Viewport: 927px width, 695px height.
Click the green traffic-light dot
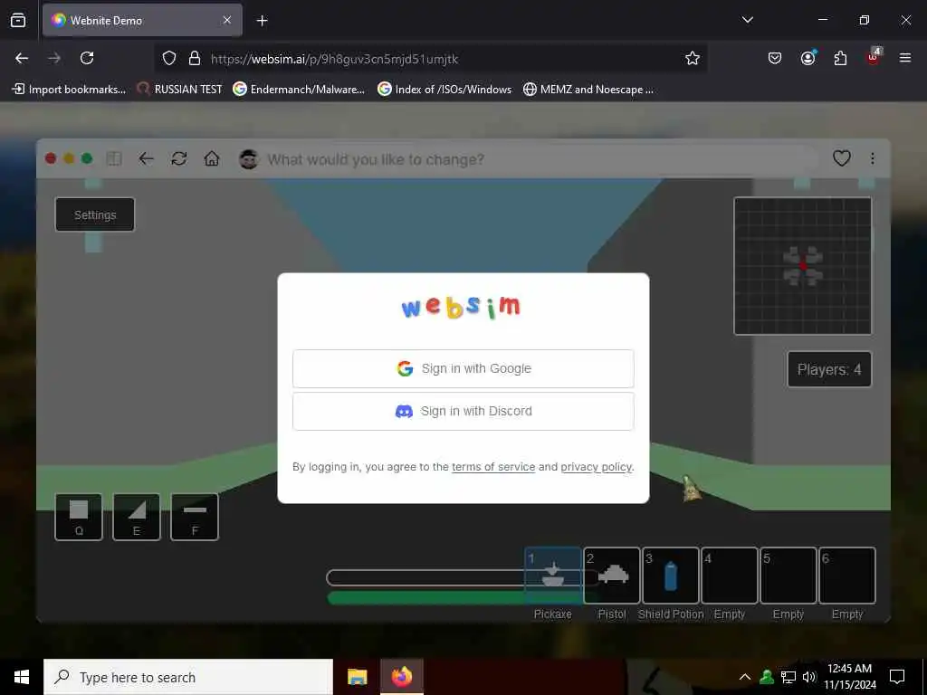[87, 158]
